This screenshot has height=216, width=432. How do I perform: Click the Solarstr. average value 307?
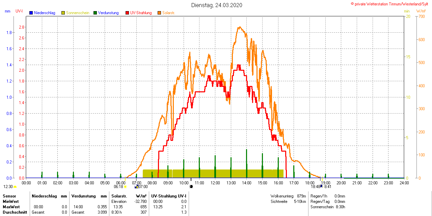pos(143,212)
